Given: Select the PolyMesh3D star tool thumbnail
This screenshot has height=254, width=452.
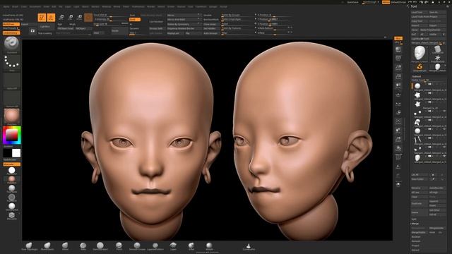Looking at the screenshot, I should pos(438,59).
